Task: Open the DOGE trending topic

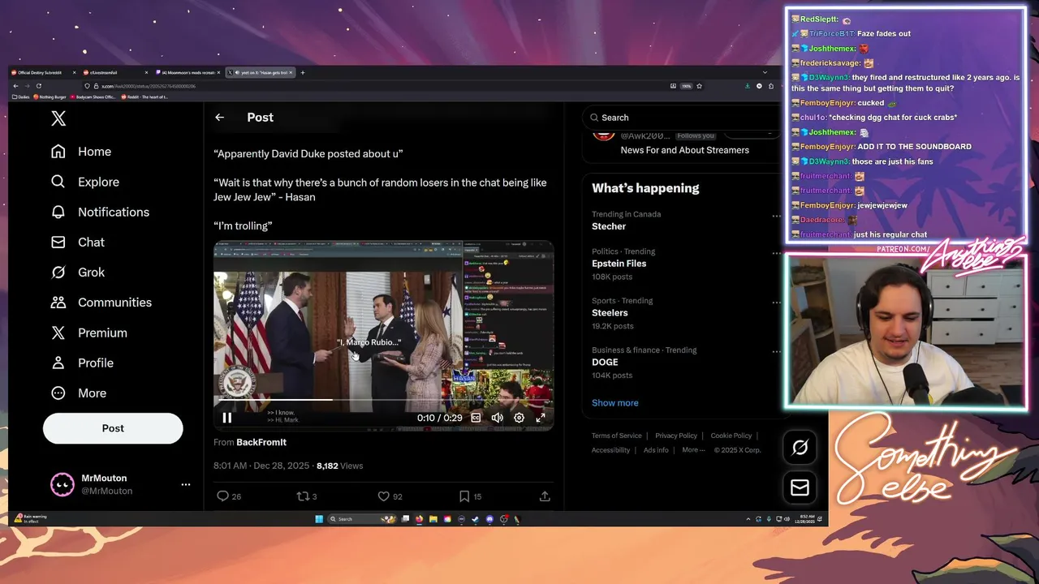Action: [x=605, y=363]
